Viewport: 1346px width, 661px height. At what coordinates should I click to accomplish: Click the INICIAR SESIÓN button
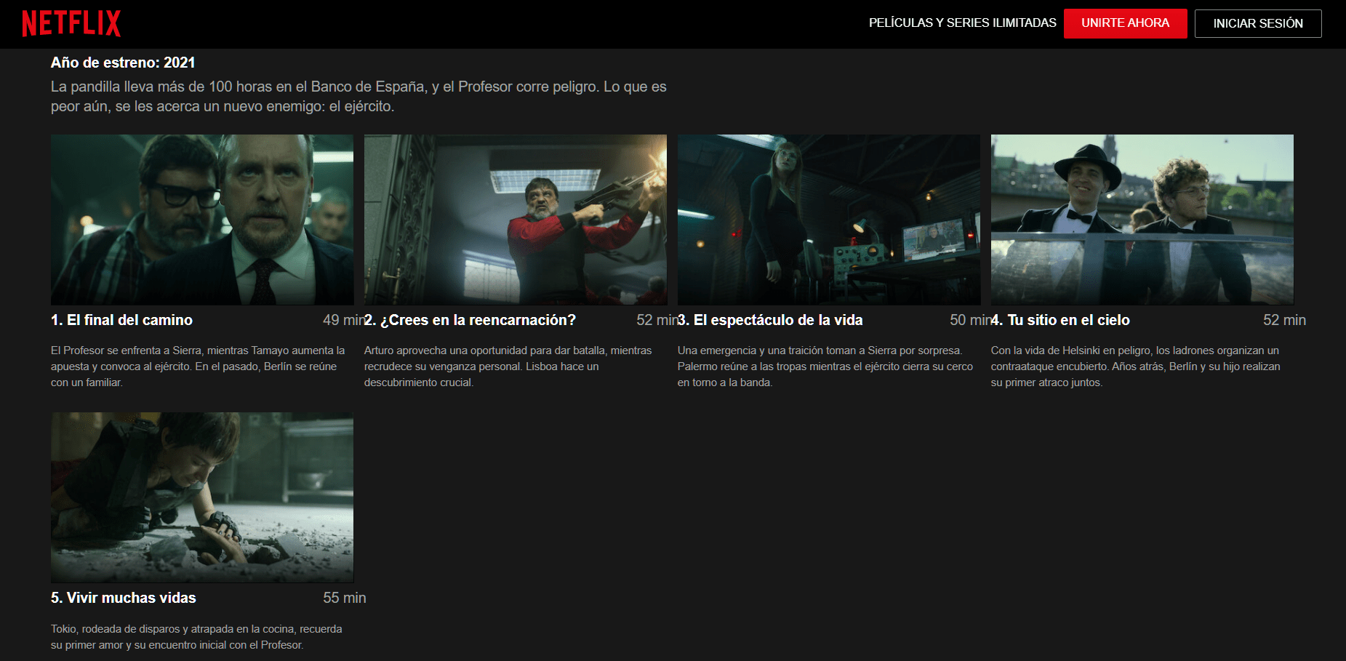(x=1257, y=23)
